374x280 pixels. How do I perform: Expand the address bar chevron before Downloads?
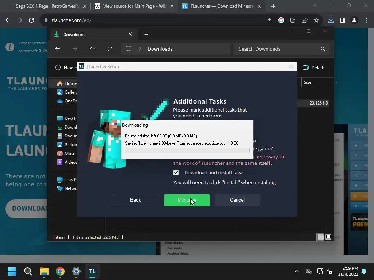pyautogui.click(x=140, y=49)
